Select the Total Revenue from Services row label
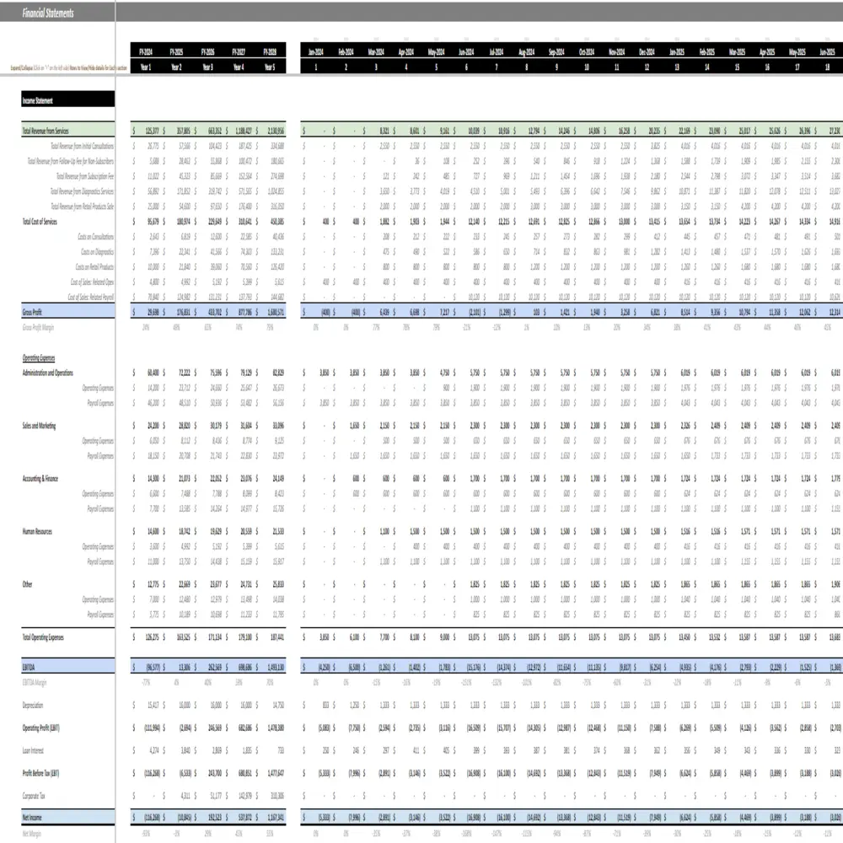The width and height of the screenshot is (843, 843). pyautogui.click(x=46, y=131)
